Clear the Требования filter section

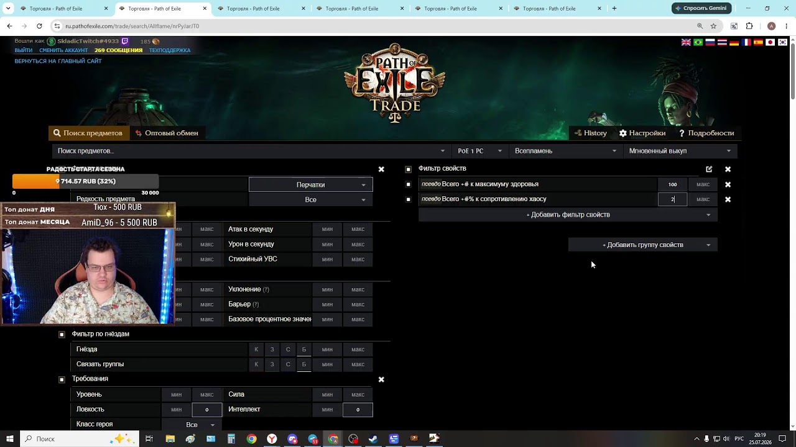coord(381,379)
